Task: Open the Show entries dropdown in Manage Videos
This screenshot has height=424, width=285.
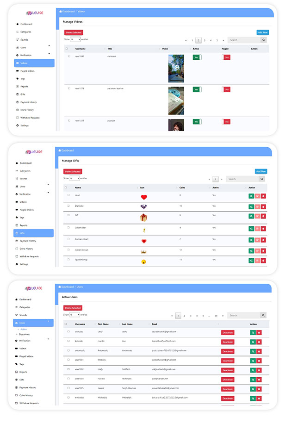Action: coord(75,40)
